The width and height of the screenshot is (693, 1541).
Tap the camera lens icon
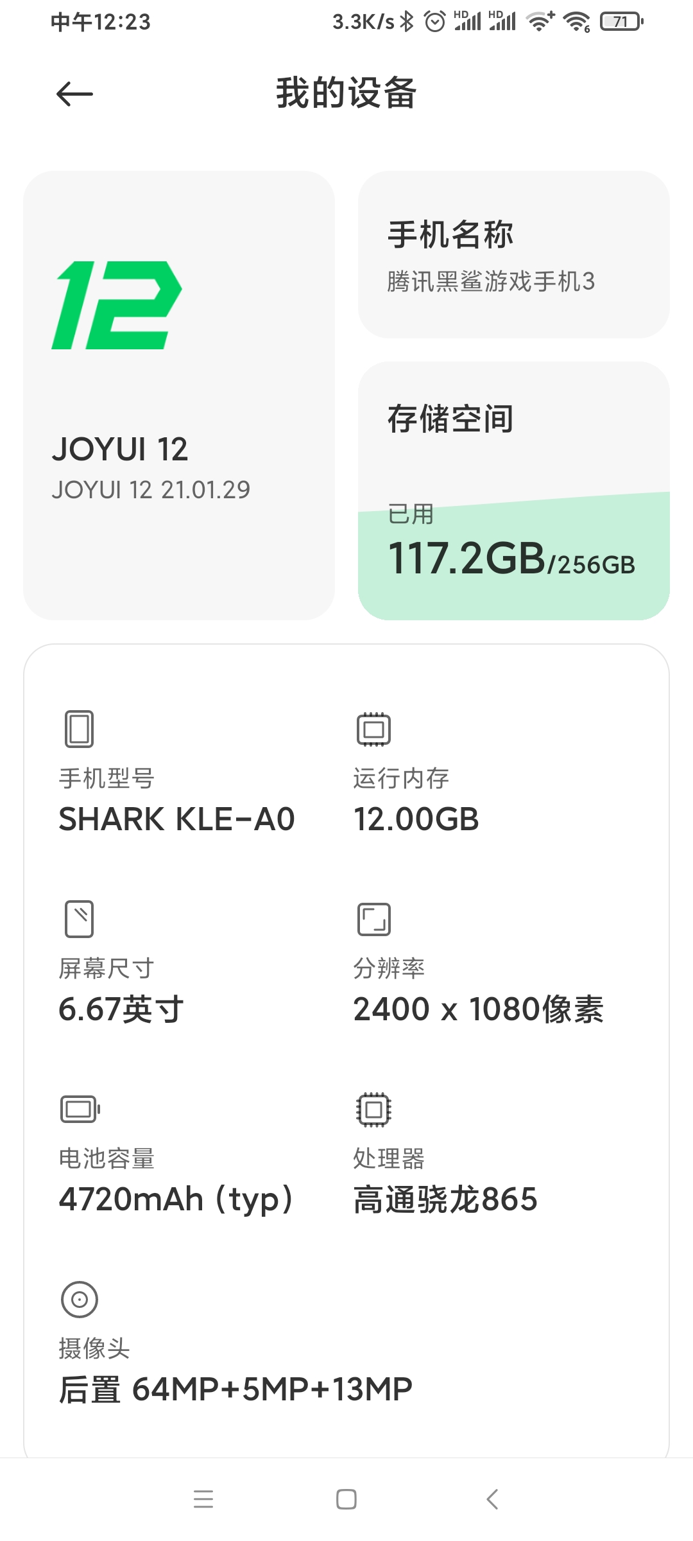point(80,1299)
